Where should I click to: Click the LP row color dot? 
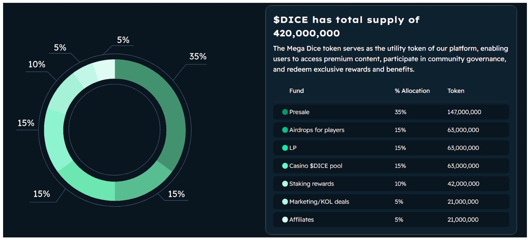285,148
